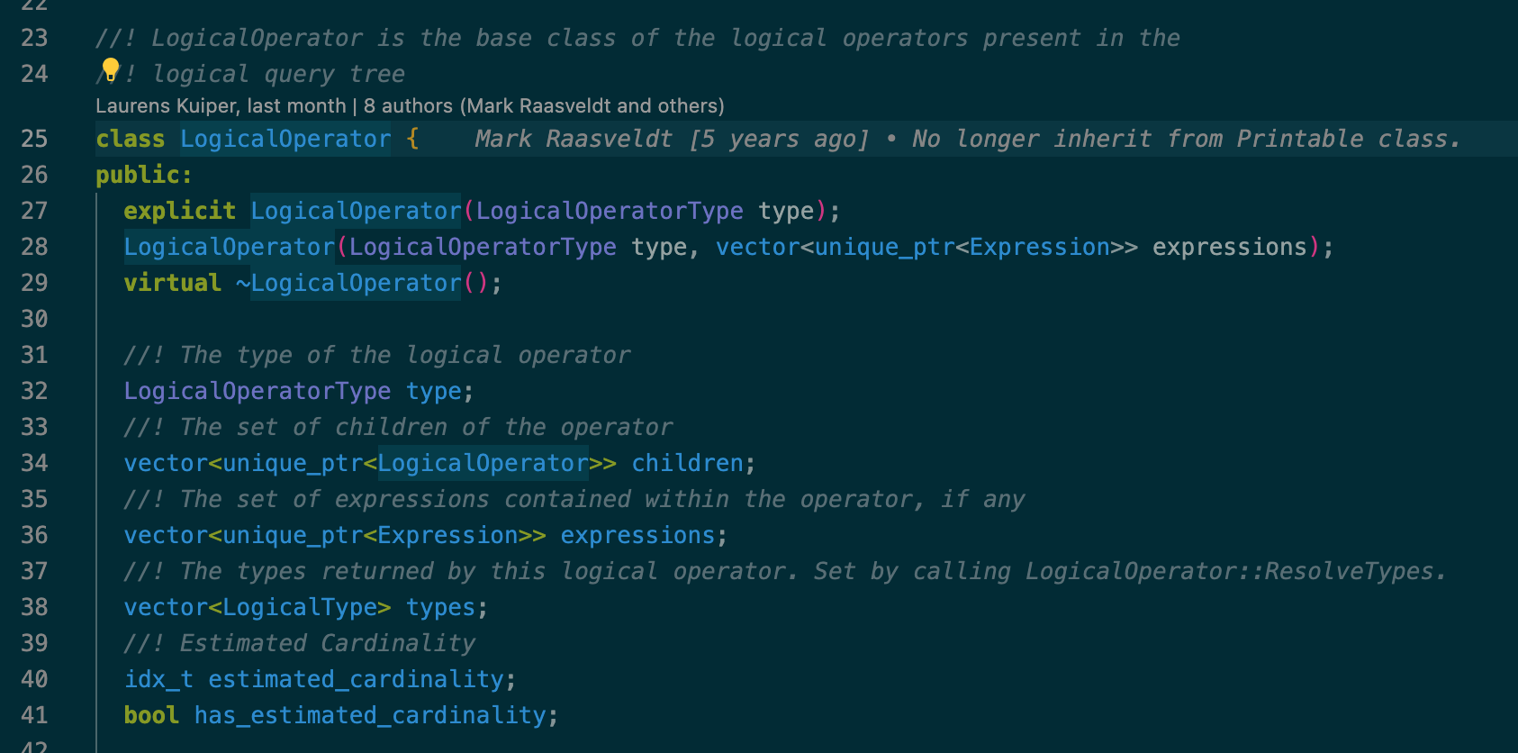Click the children member variable
The image size is (1518, 753).
[687, 463]
